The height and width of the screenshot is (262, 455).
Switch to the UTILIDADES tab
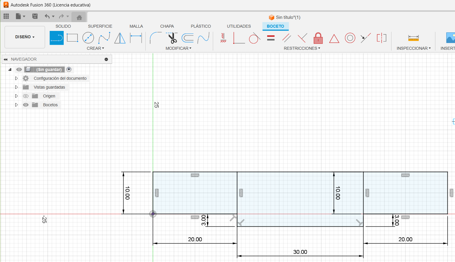(239, 26)
